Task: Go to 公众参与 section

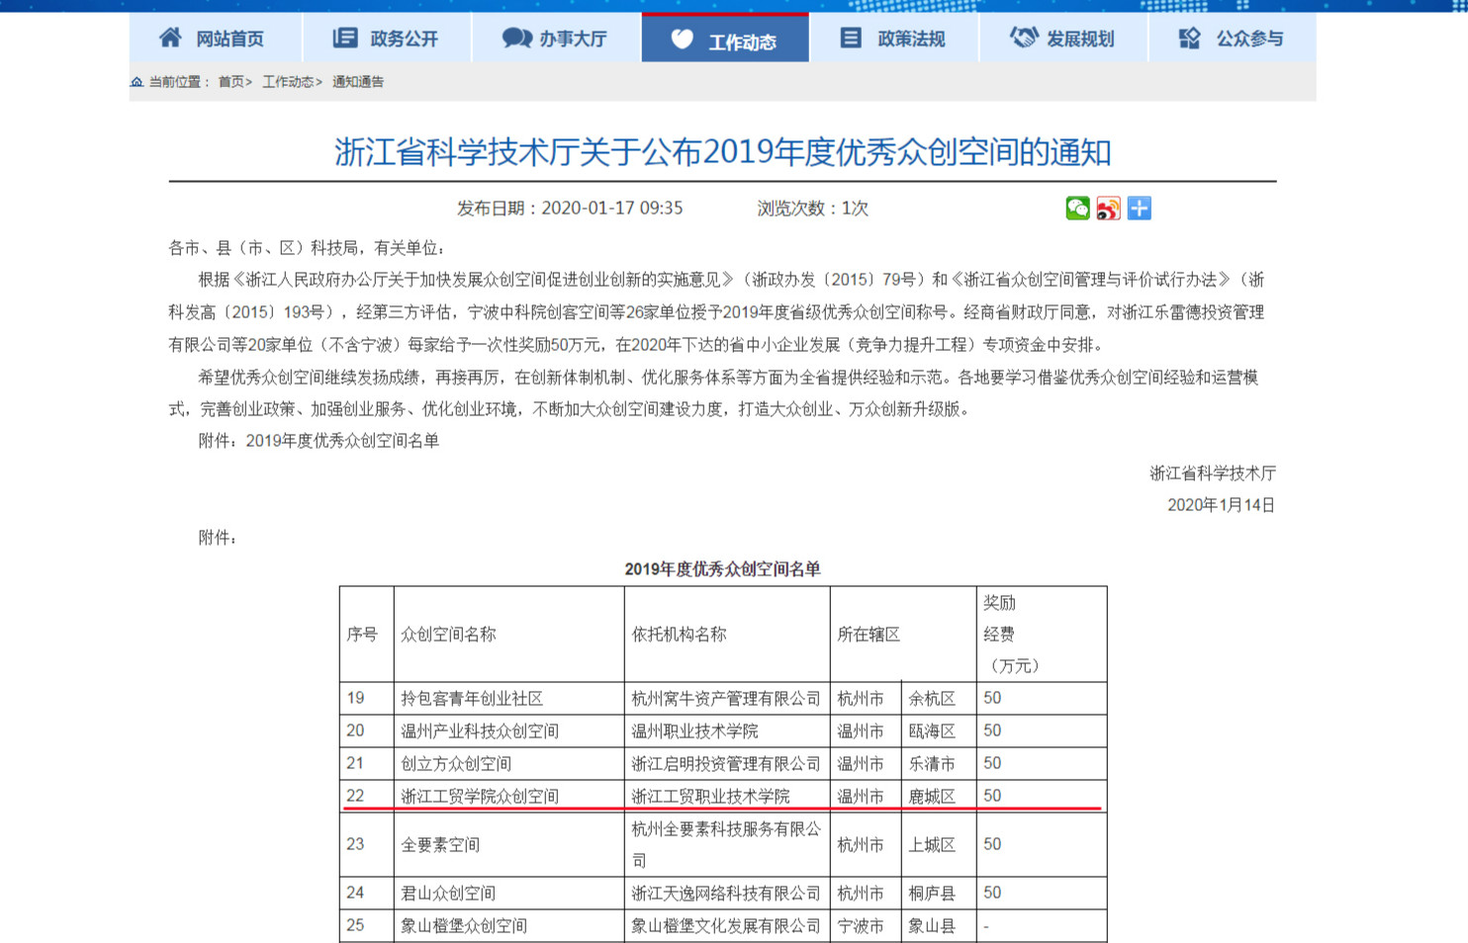Action: point(1249,39)
